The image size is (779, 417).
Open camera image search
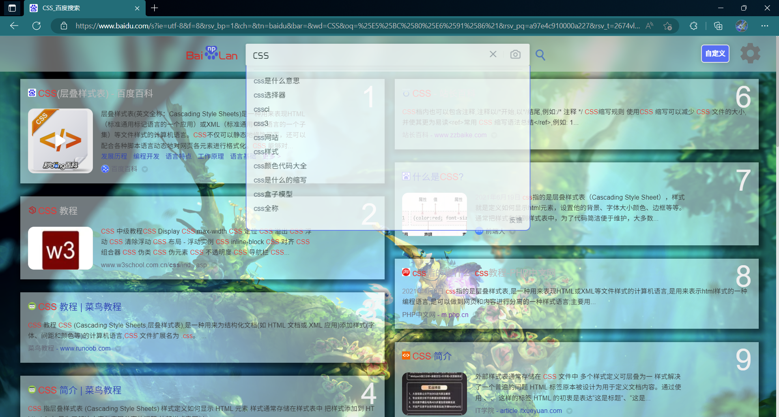(515, 54)
